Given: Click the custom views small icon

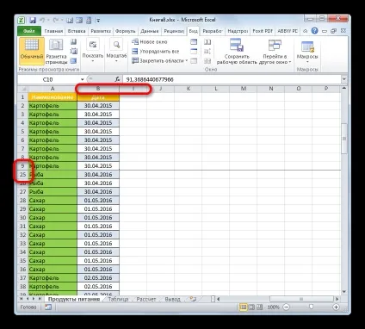Looking at the screenshot, I should [x=74, y=52].
